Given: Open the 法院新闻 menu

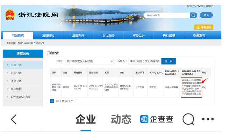Looking at the screenshot, I should [x=78, y=35].
